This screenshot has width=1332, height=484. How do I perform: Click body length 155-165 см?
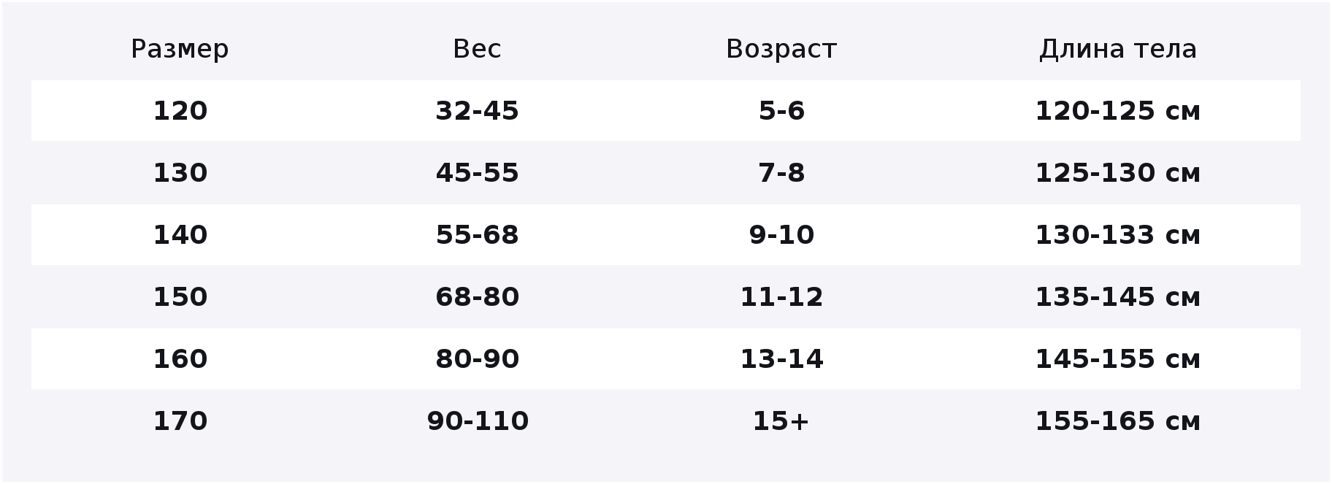pyautogui.click(x=1118, y=421)
